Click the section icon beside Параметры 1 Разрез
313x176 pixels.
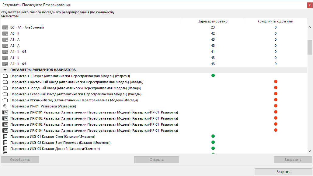pos(5,76)
